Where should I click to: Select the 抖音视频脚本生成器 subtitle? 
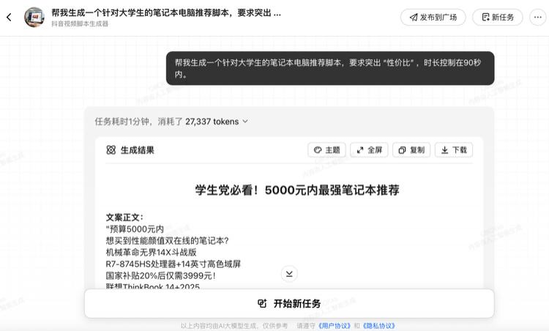(x=80, y=24)
